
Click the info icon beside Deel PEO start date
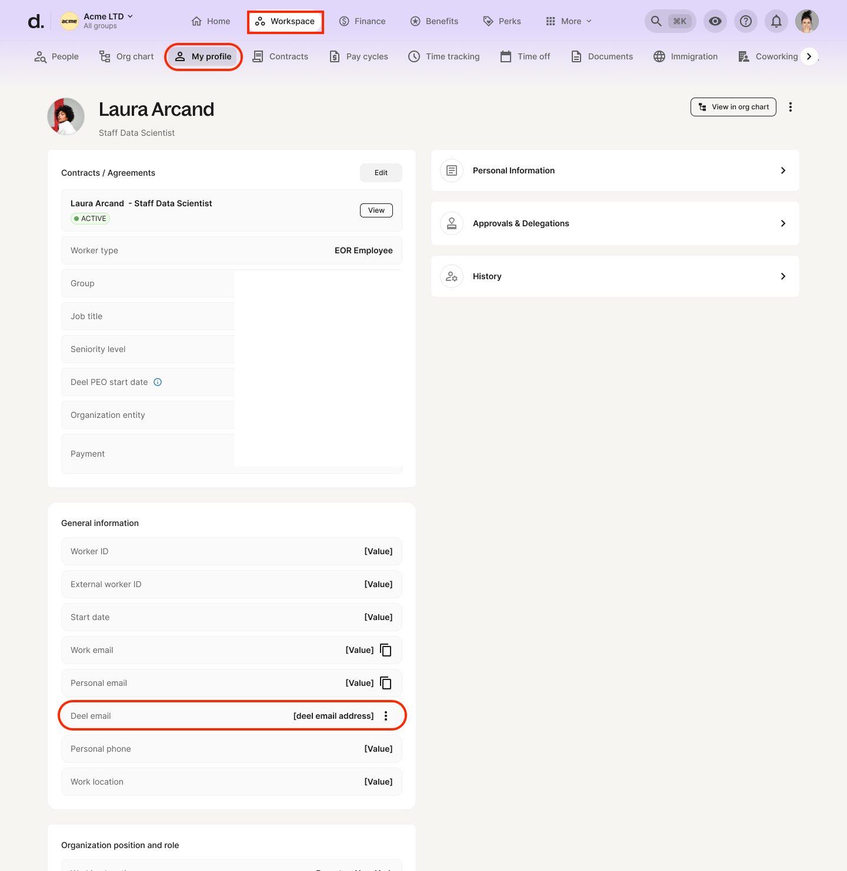pyautogui.click(x=157, y=382)
